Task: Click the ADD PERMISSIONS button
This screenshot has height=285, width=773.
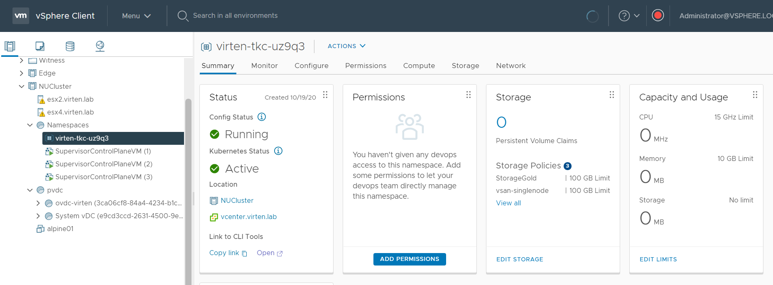Action: pyautogui.click(x=410, y=259)
